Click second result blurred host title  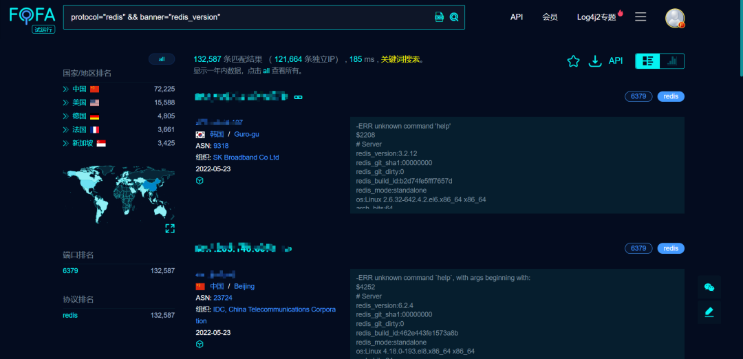[x=236, y=248]
